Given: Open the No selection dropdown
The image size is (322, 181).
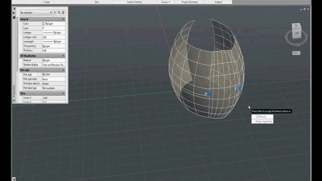Looking at the screenshot, I should [x=36, y=13].
